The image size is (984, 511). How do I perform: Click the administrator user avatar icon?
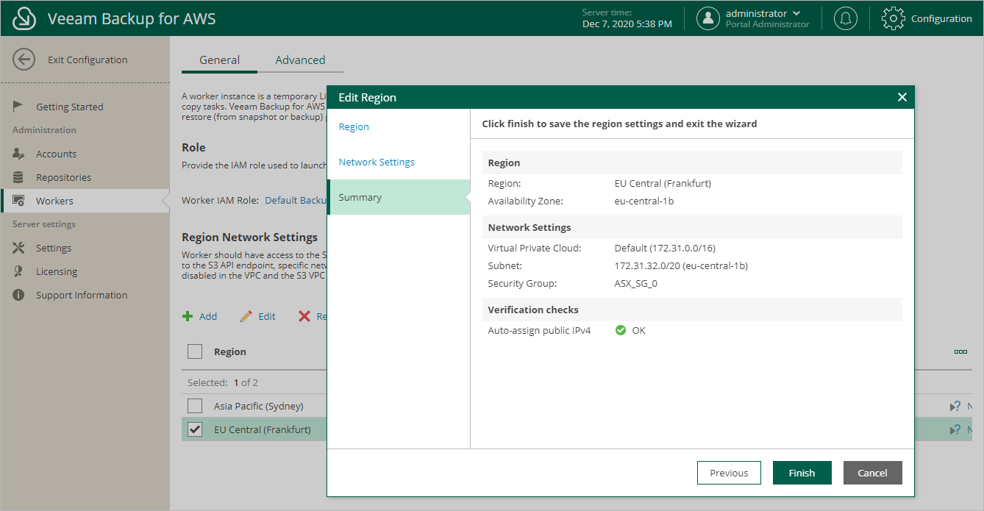(x=708, y=18)
